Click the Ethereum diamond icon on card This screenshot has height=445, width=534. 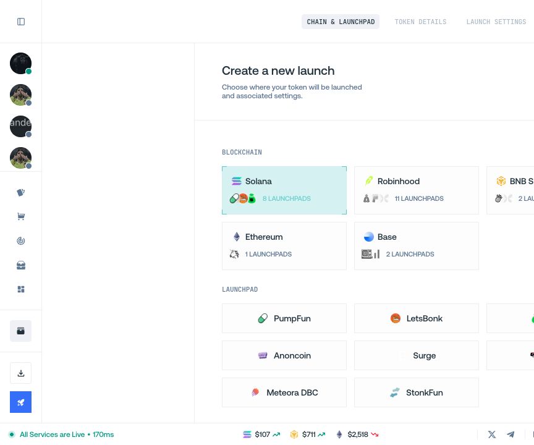click(x=237, y=237)
